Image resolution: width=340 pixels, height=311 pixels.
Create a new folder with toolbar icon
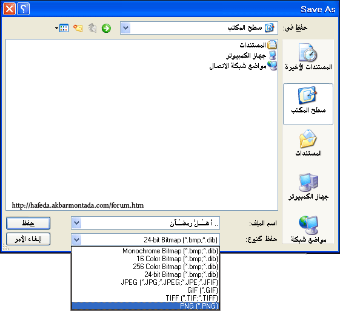click(78, 28)
